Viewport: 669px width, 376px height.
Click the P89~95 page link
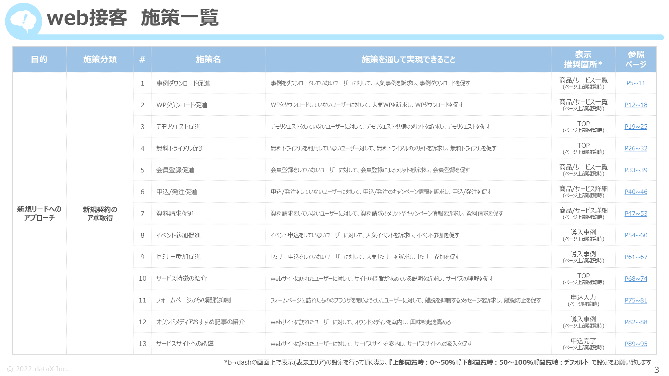pos(636,344)
